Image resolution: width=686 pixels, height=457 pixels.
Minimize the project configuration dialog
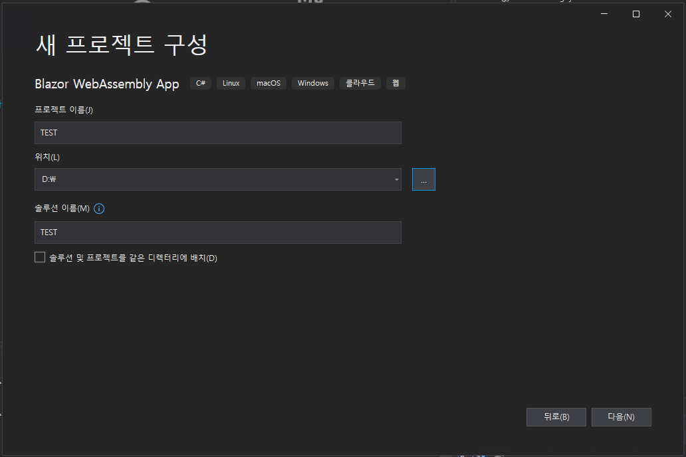604,14
